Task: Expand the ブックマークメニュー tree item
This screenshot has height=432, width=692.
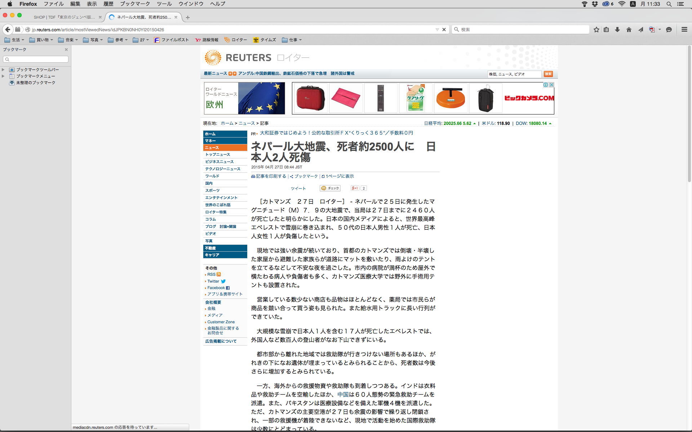Action: [3, 76]
